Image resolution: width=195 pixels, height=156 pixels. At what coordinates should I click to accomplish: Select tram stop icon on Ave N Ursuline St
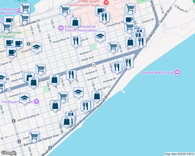(14, 121)
